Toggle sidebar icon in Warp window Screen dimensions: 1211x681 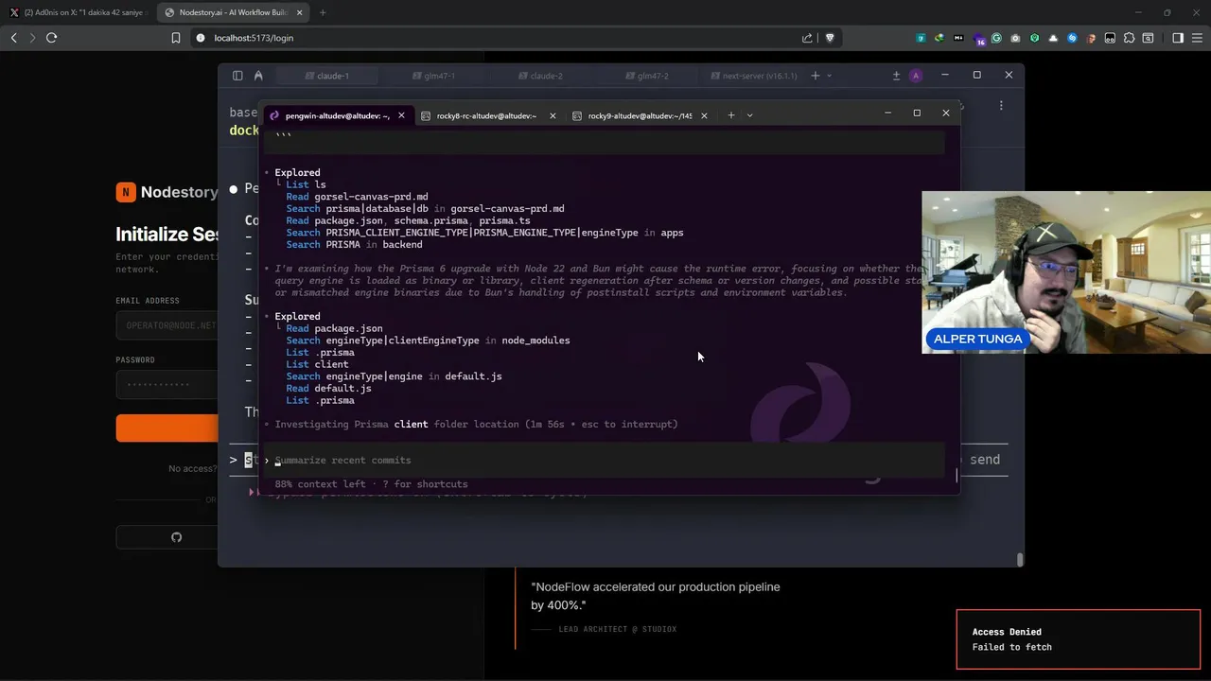pyautogui.click(x=237, y=76)
